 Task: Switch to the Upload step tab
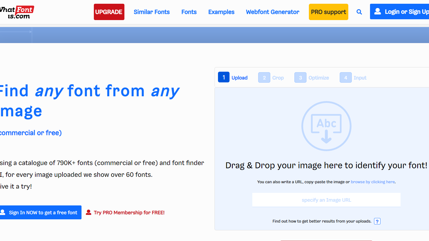click(239, 78)
